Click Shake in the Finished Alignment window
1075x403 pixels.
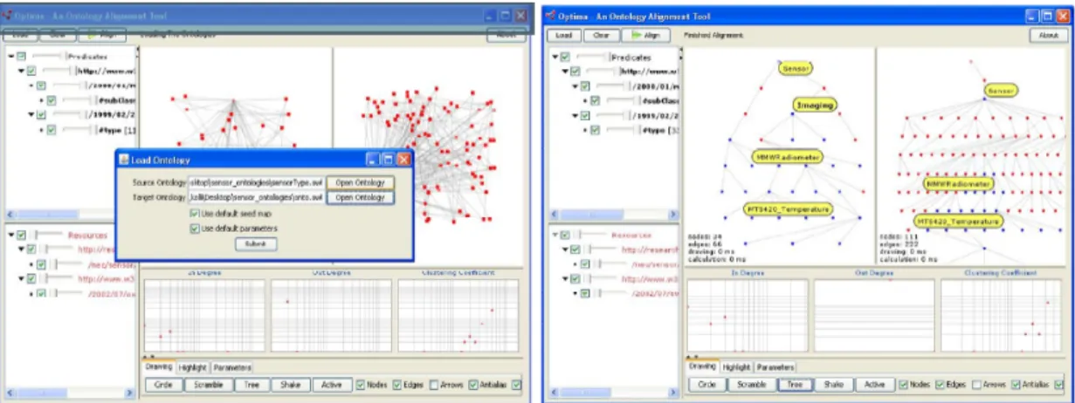click(834, 384)
